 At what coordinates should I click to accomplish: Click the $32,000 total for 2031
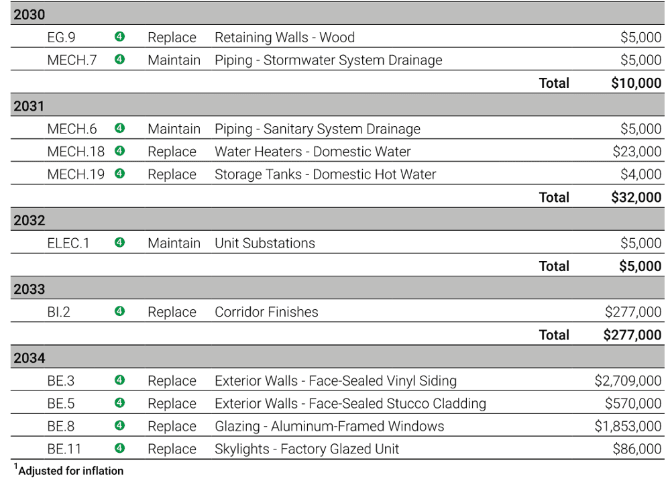(x=636, y=197)
